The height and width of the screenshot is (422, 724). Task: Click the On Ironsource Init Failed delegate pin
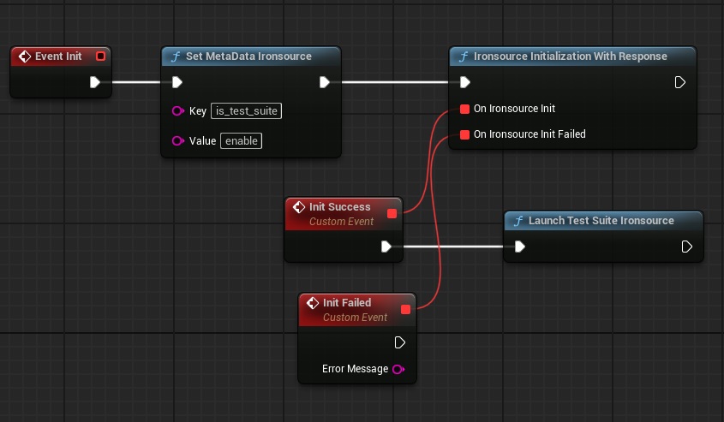pos(465,134)
